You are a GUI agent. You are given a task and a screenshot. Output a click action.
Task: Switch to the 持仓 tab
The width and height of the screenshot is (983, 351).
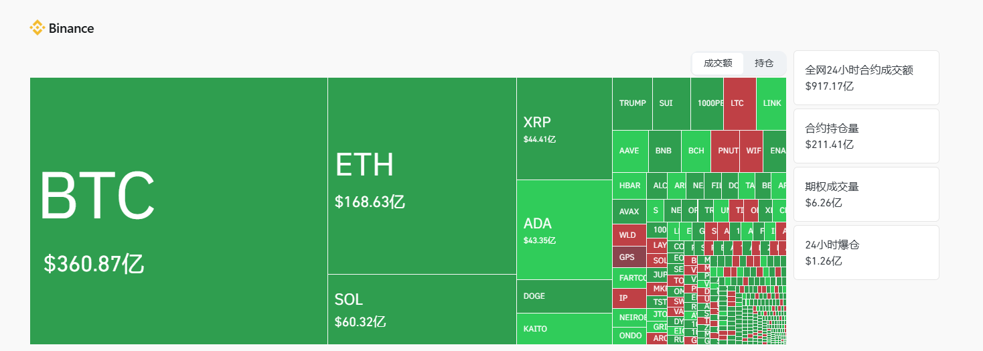764,64
